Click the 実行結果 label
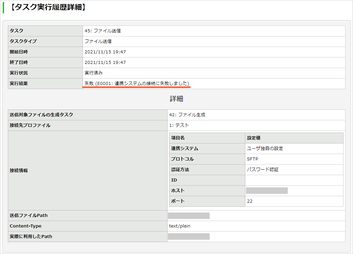The height and width of the screenshot is (254, 353). pyautogui.click(x=19, y=84)
